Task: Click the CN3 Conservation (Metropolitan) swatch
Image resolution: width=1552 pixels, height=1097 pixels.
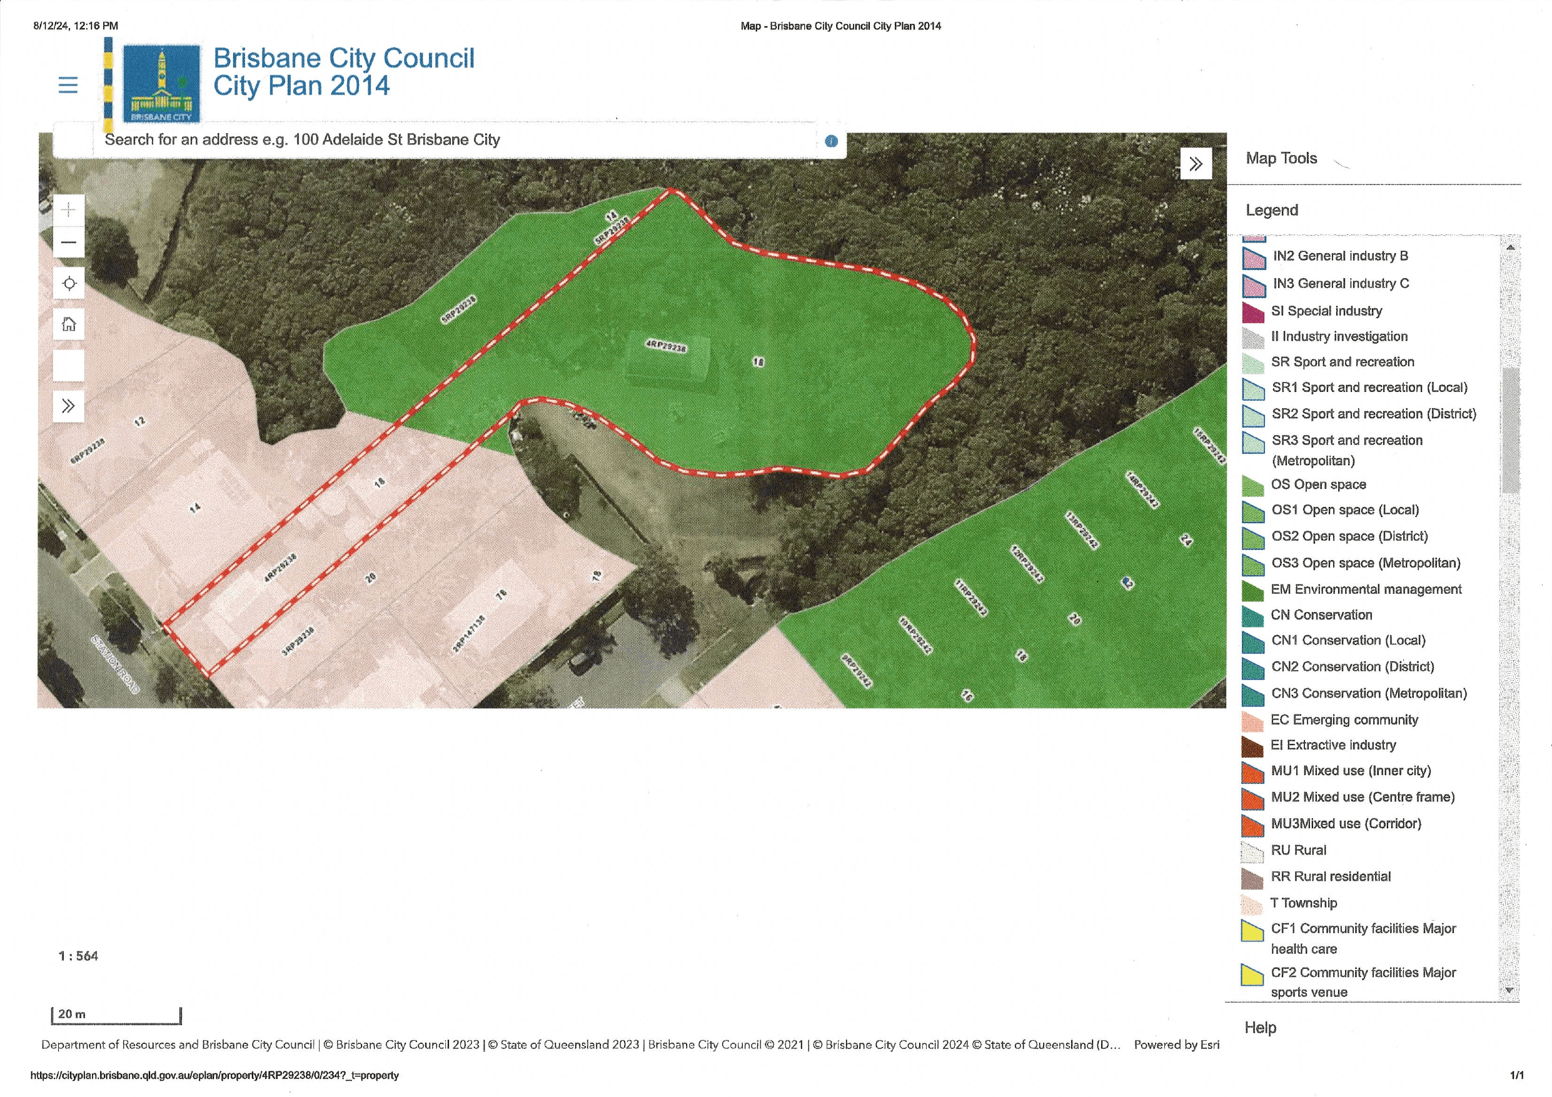Action: pyautogui.click(x=1254, y=695)
